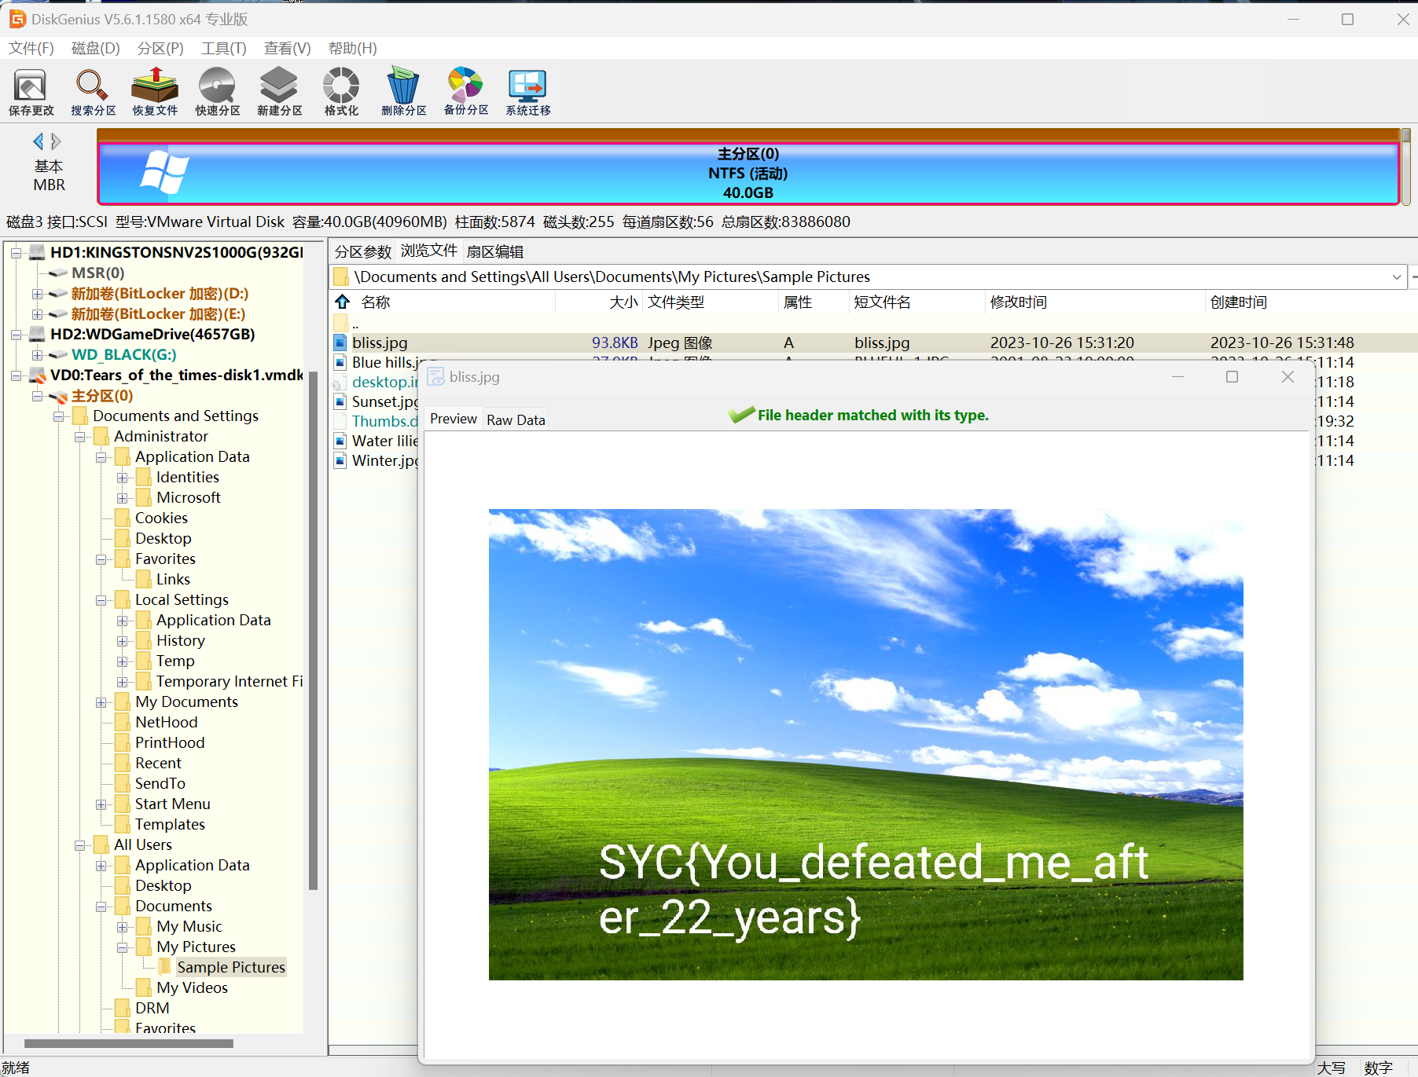Collapse the Documents and Settings folder
Viewport: 1418px width, 1077px height.
click(58, 416)
